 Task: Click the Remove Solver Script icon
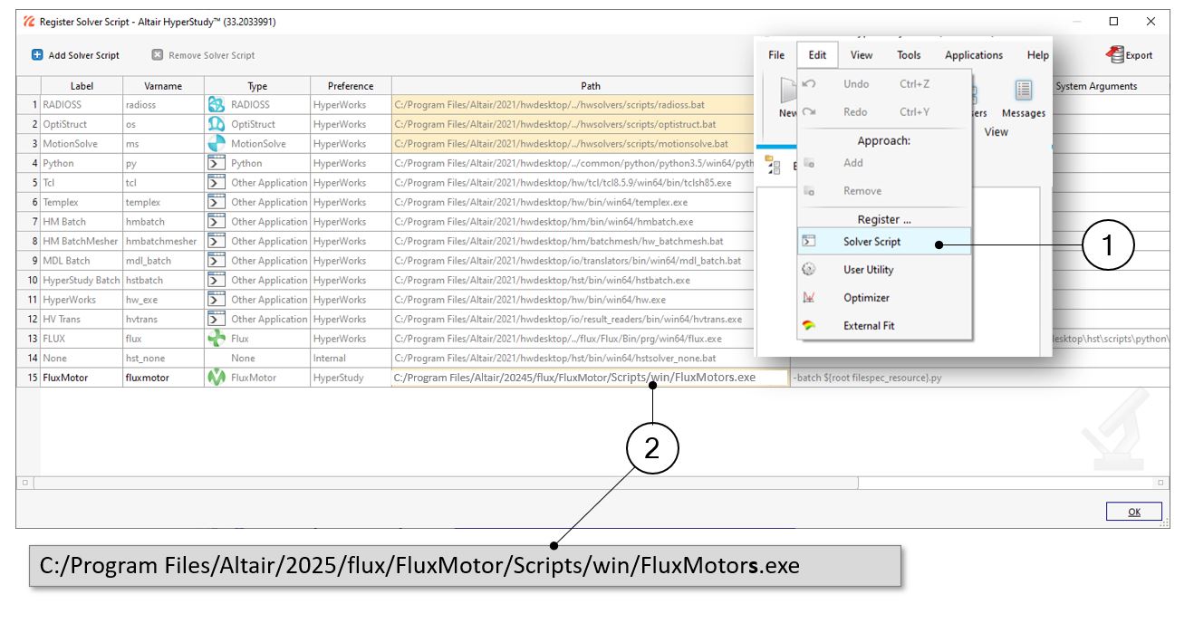click(x=158, y=54)
